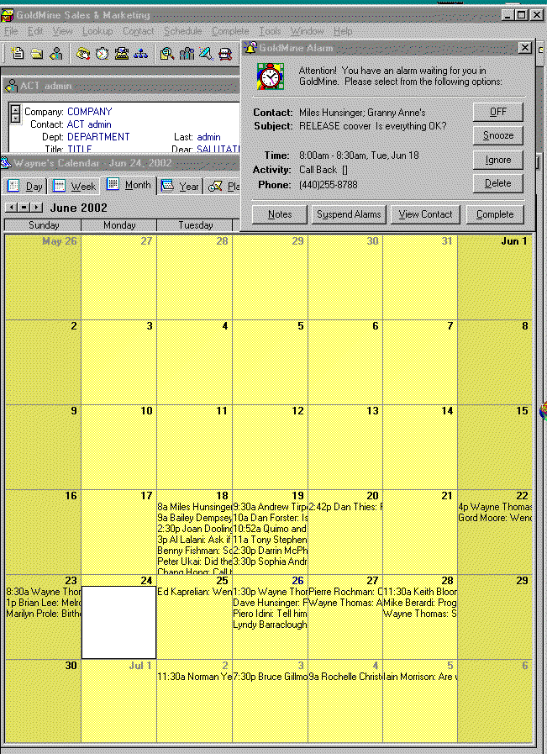Image resolution: width=547 pixels, height=754 pixels.
Task: Go to next month with right arrow
Action: click(x=37, y=208)
